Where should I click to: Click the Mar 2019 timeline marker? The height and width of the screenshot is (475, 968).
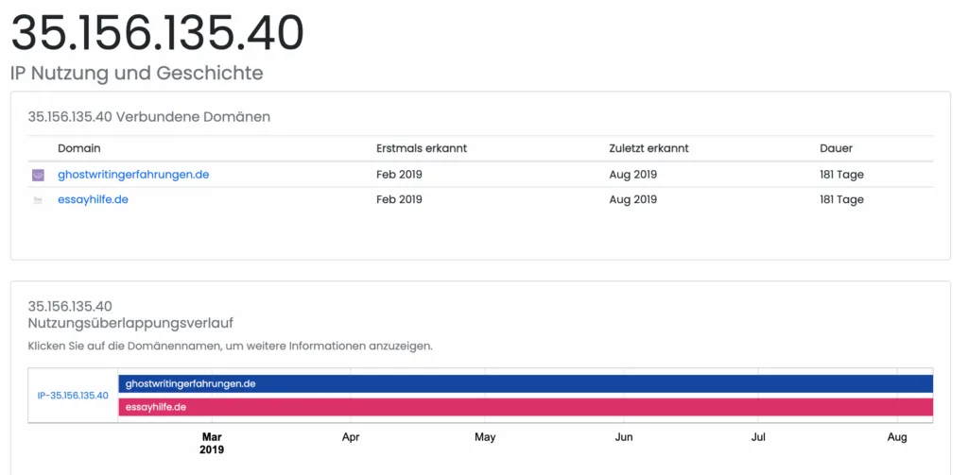click(213, 443)
